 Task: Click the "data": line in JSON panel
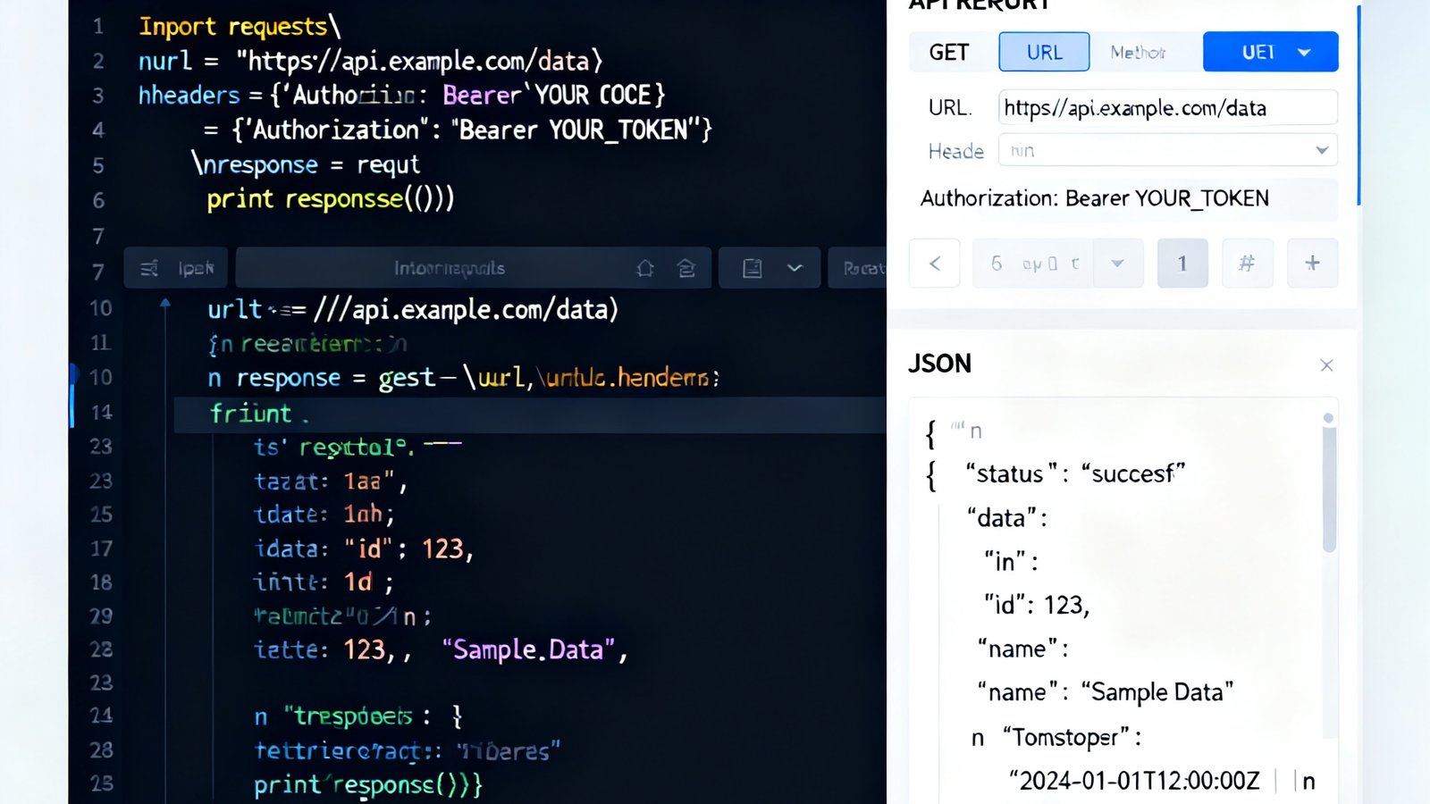(x=1007, y=518)
